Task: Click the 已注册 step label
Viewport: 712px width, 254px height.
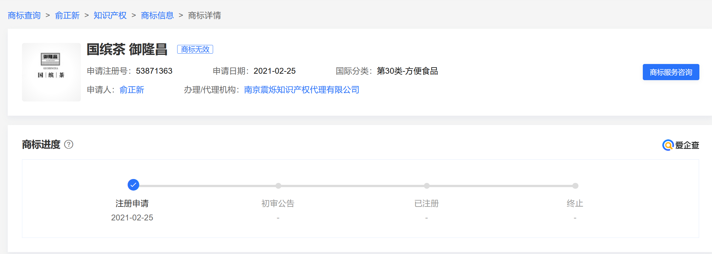Action: pos(426,204)
